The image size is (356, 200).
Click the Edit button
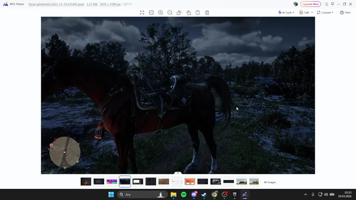[304, 12]
